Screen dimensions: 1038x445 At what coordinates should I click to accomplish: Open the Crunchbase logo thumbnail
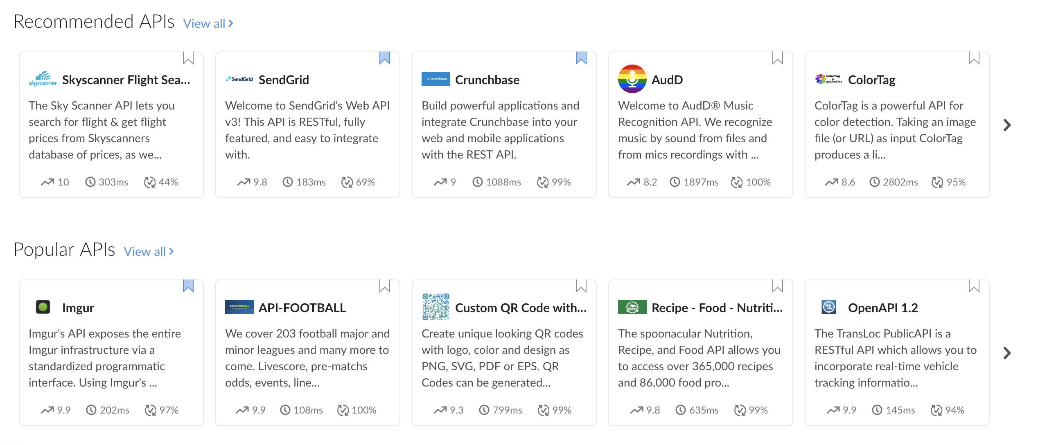[x=436, y=78]
